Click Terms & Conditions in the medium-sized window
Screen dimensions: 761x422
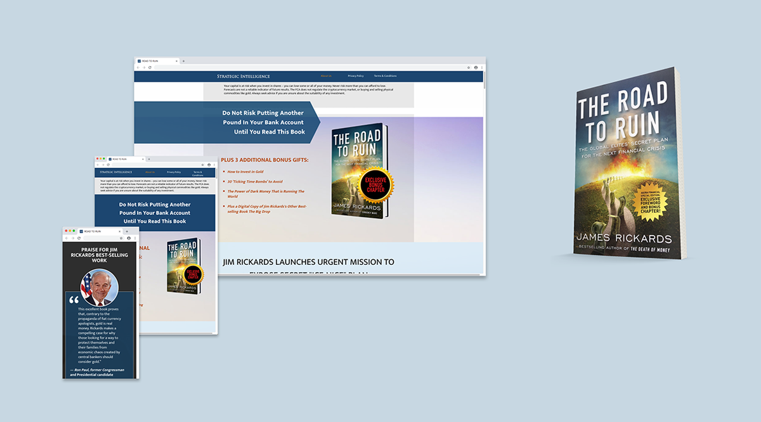197,172
